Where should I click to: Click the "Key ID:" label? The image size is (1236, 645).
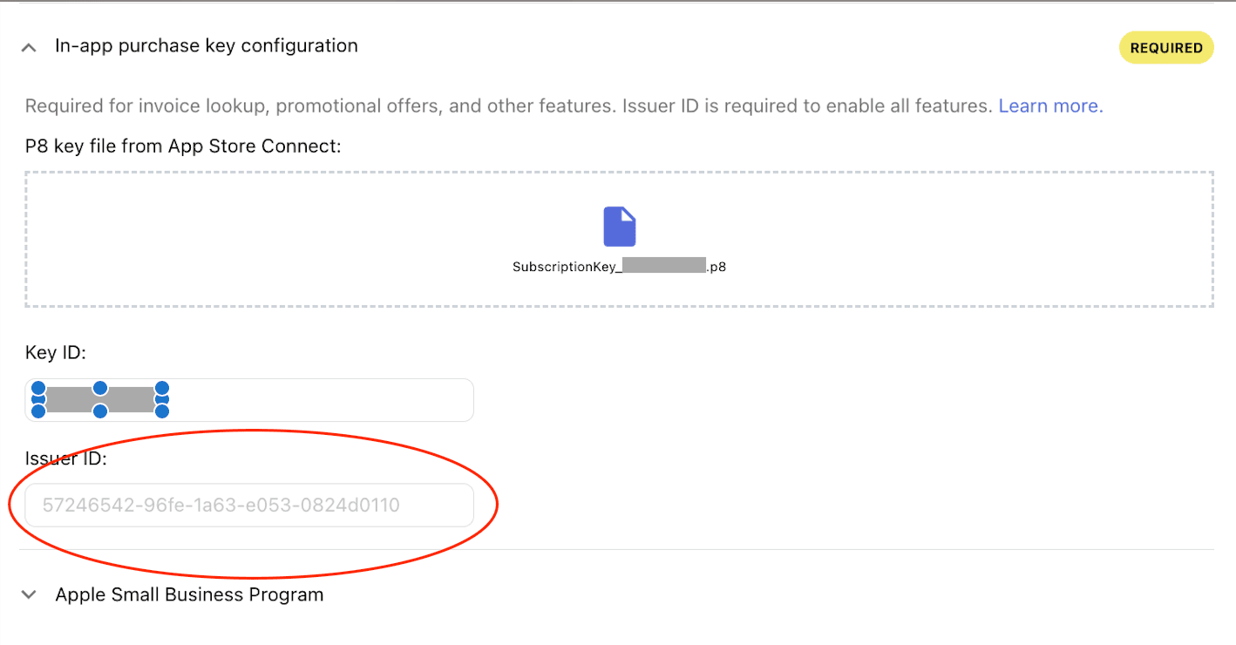pos(56,352)
